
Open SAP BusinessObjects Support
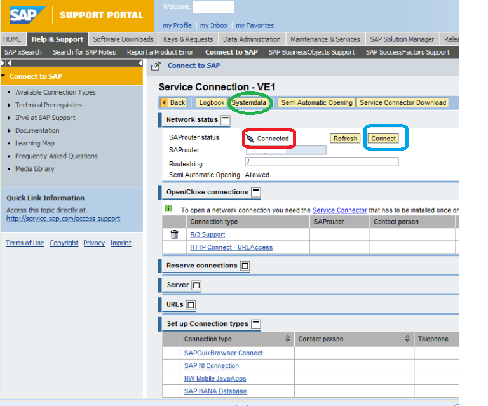312,52
